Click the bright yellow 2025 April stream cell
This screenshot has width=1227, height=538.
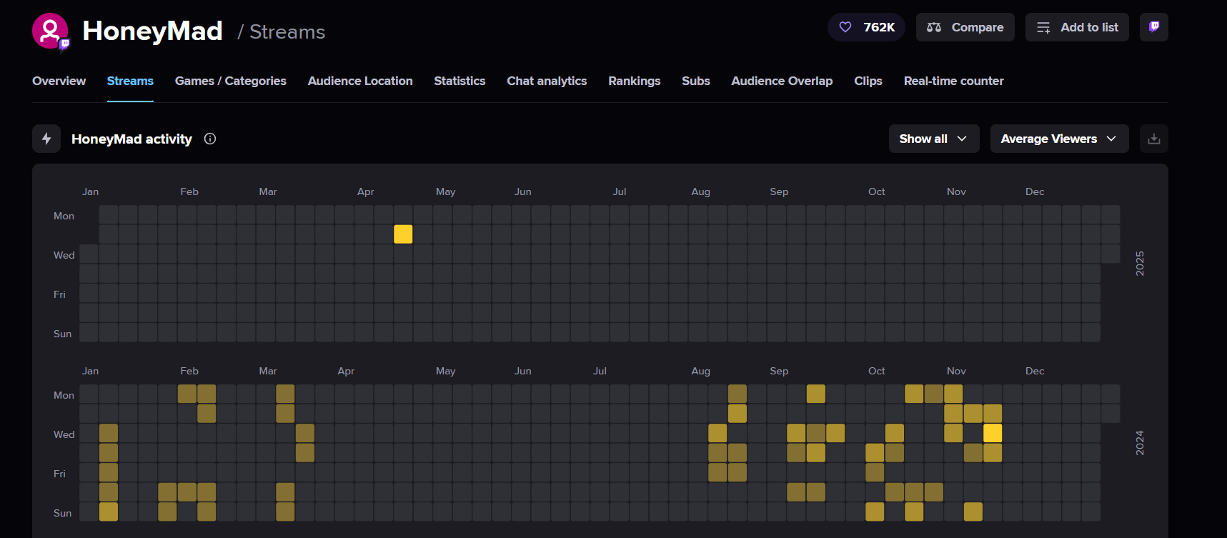pos(403,234)
